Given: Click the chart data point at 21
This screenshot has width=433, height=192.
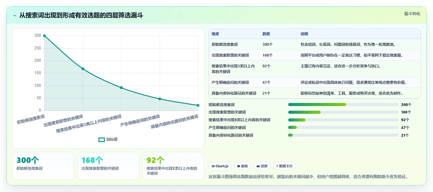Looking at the screenshot, I should pos(198,105).
